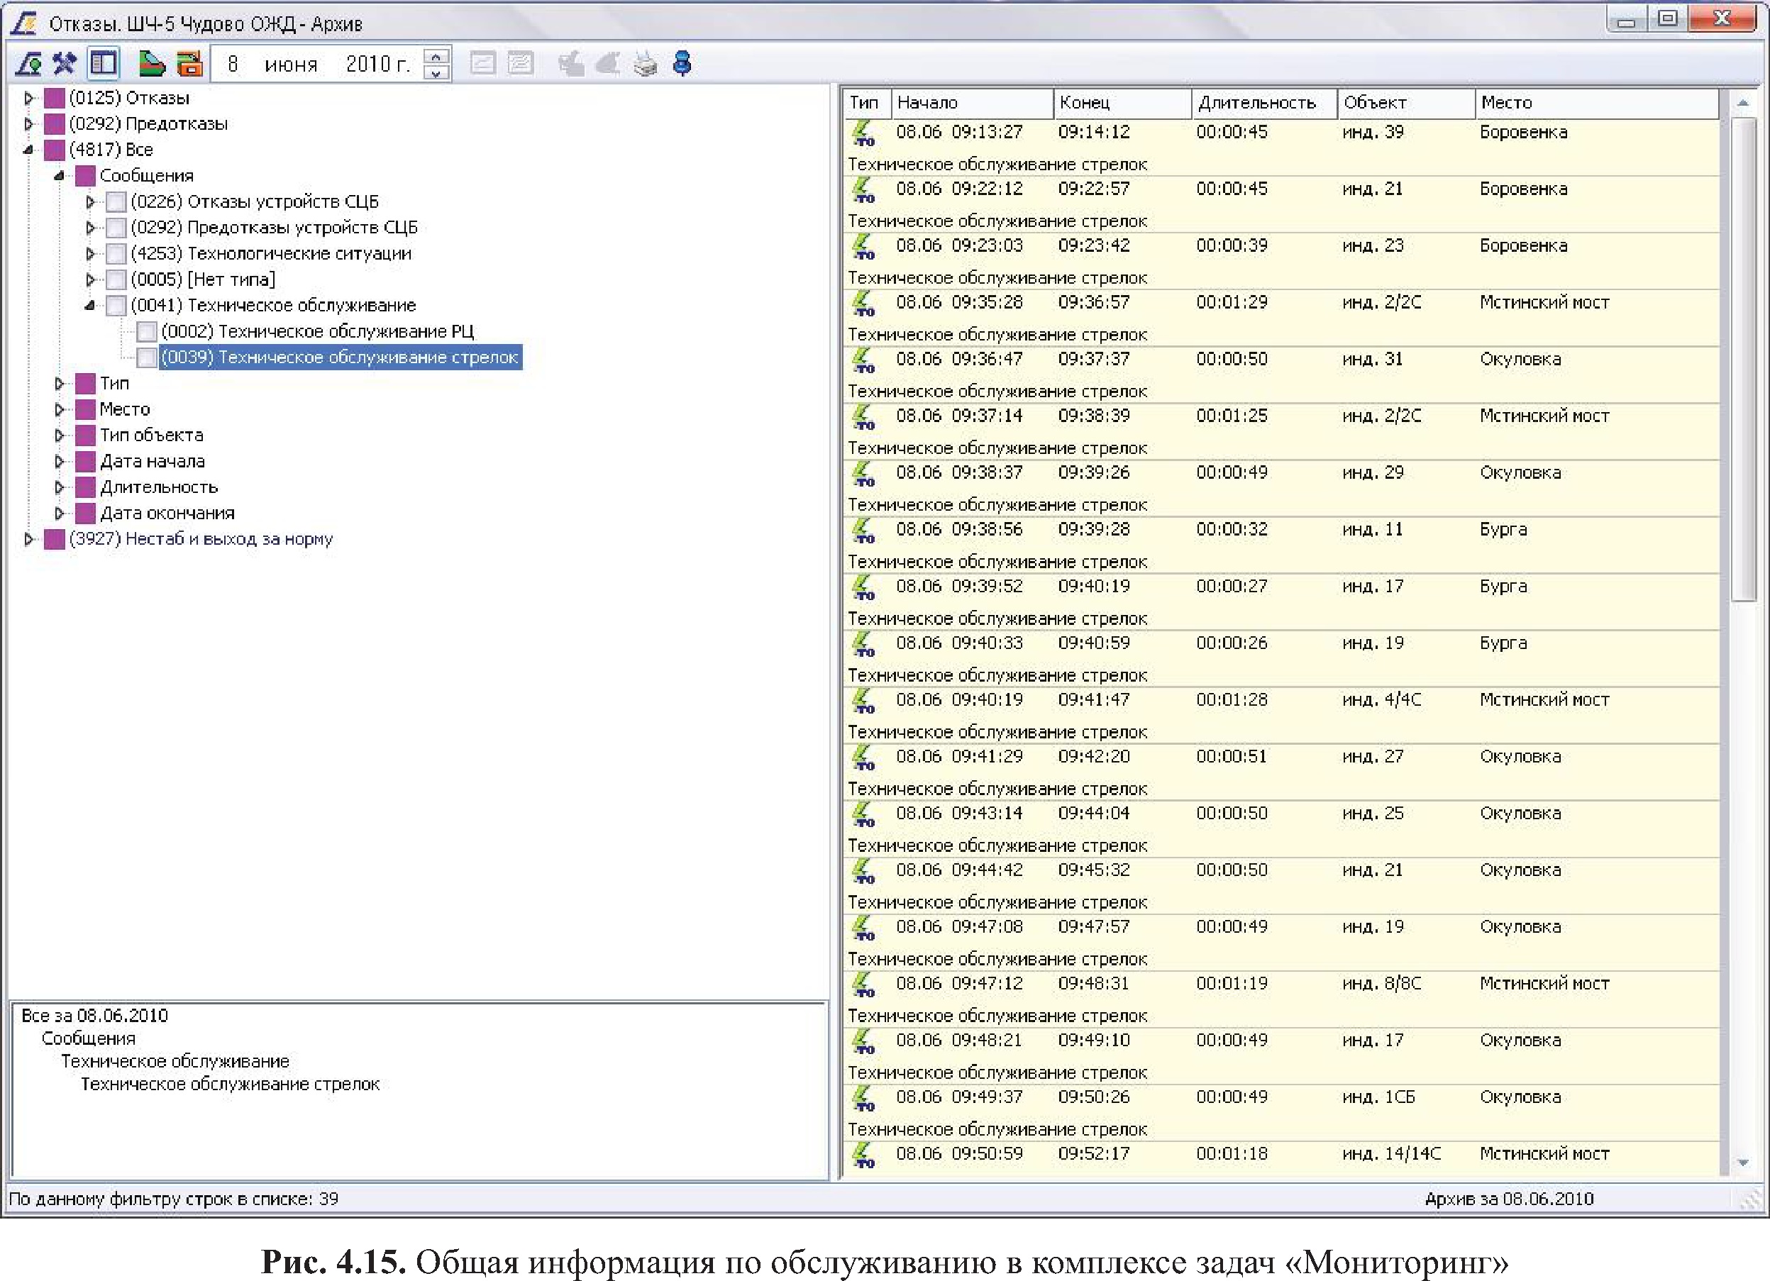Expand the Место tree node
1770x1281 pixels.
tap(60, 409)
